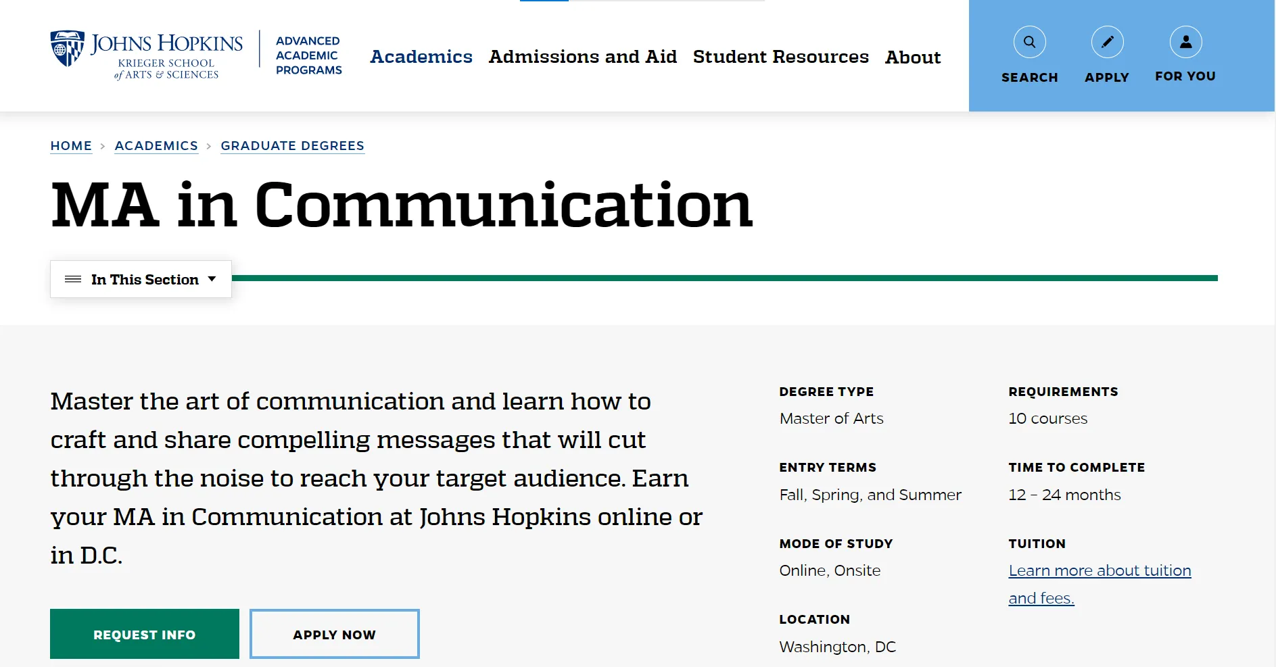Open the Academics menu
The width and height of the screenshot is (1276, 667).
pos(421,57)
